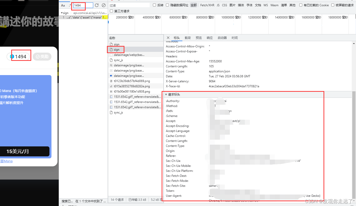This screenshot has height=206, width=356.
Task: Open the data:image/webp request
Action: click(136, 55)
